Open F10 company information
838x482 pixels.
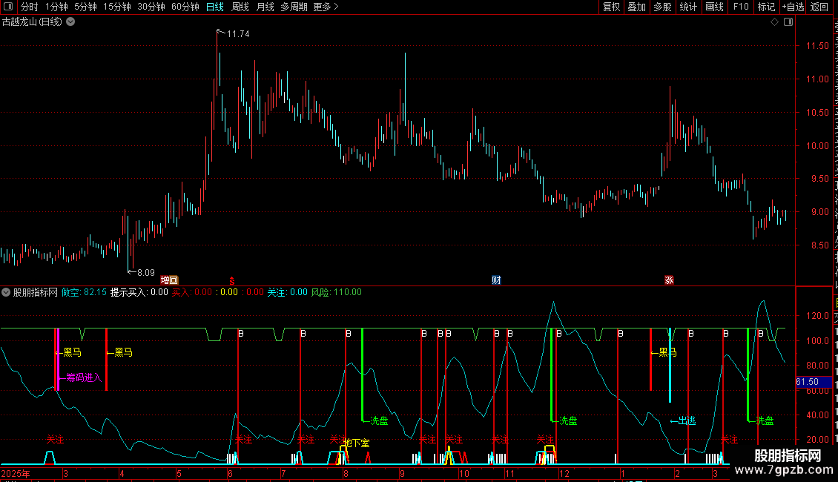741,7
